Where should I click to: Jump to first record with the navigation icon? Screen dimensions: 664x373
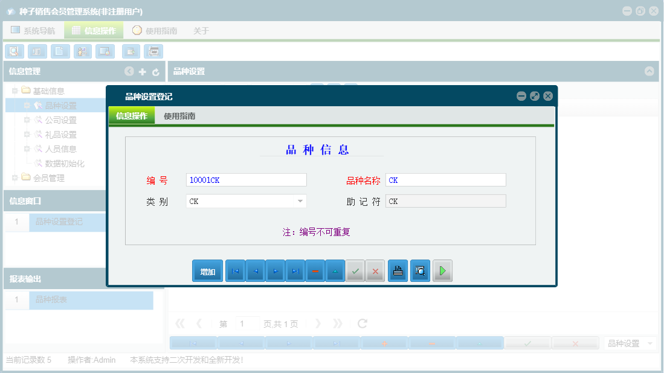(235, 270)
